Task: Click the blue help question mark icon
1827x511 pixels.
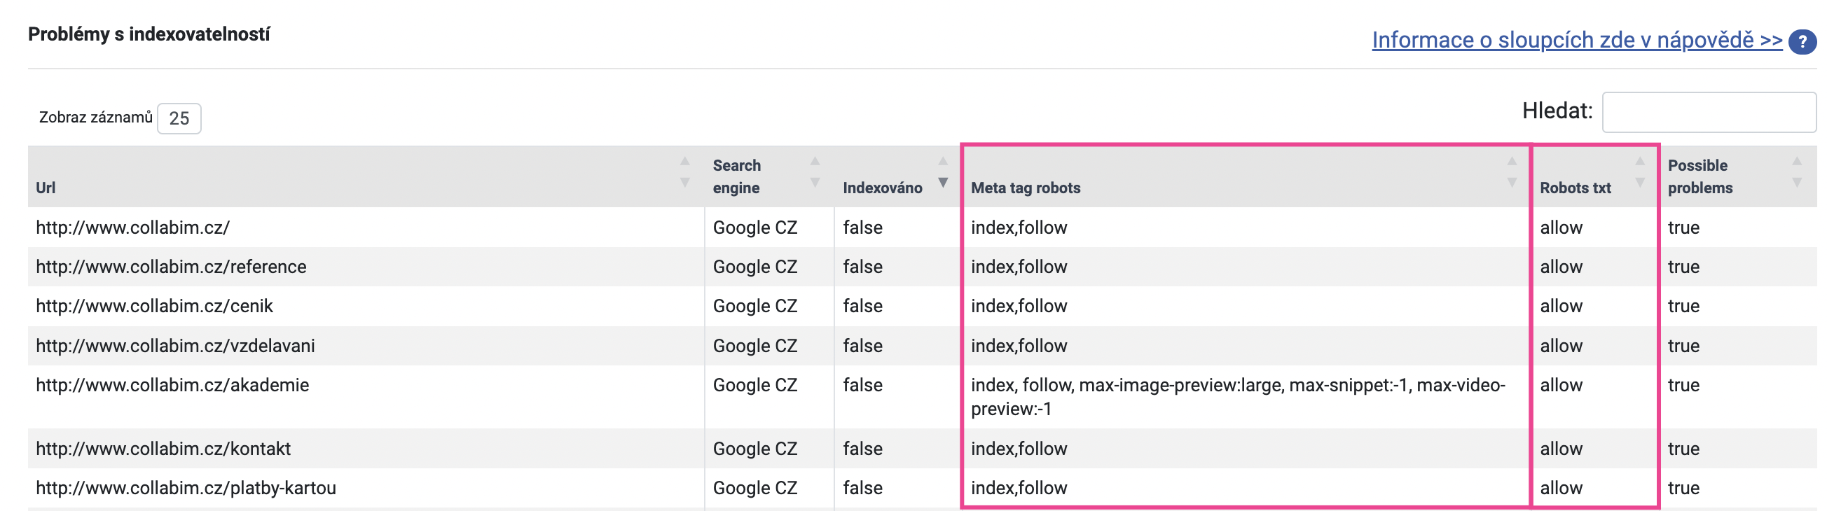Action: click(1802, 42)
